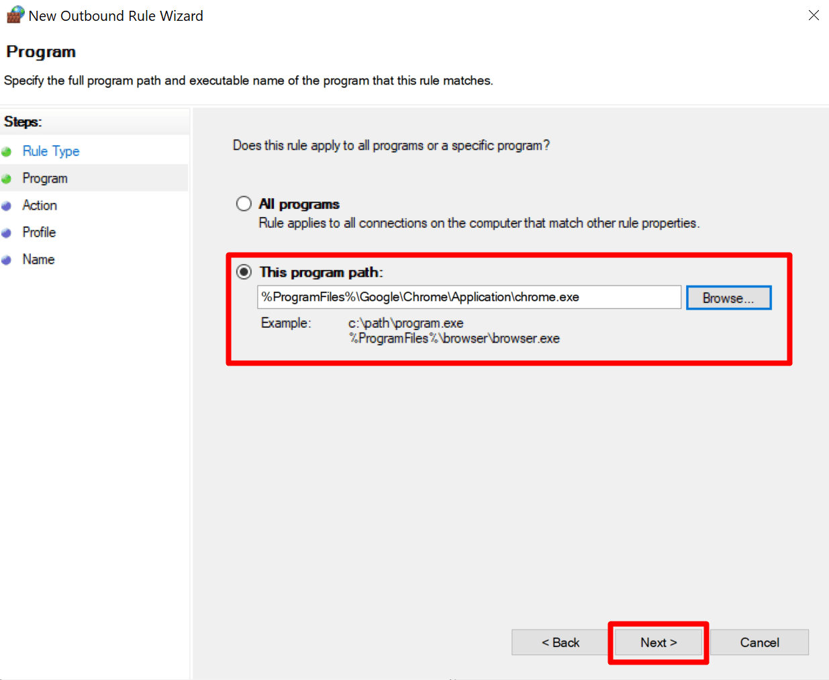Select the Action step in Steps list
Screen dimensions: 829x680
coord(40,206)
